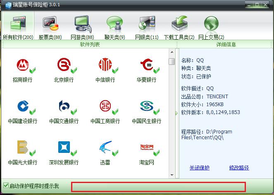
Task: Minimize the 瑞星账号保险柜 window
Action: pyautogui.click(x=249, y=5)
